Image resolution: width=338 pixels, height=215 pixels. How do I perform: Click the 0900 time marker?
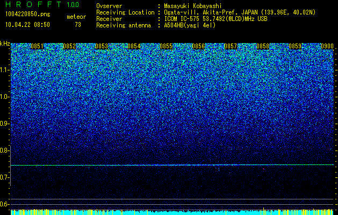327,46
